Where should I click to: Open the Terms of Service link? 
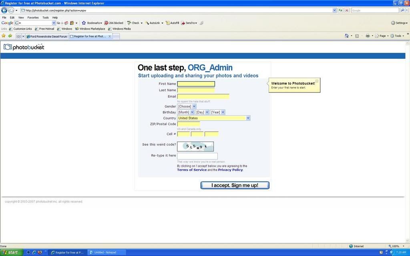pyautogui.click(x=192, y=170)
